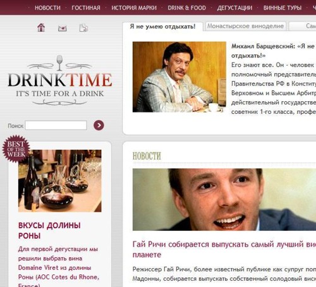
Task: Submit search with the round arrow button
Action: click(99, 125)
